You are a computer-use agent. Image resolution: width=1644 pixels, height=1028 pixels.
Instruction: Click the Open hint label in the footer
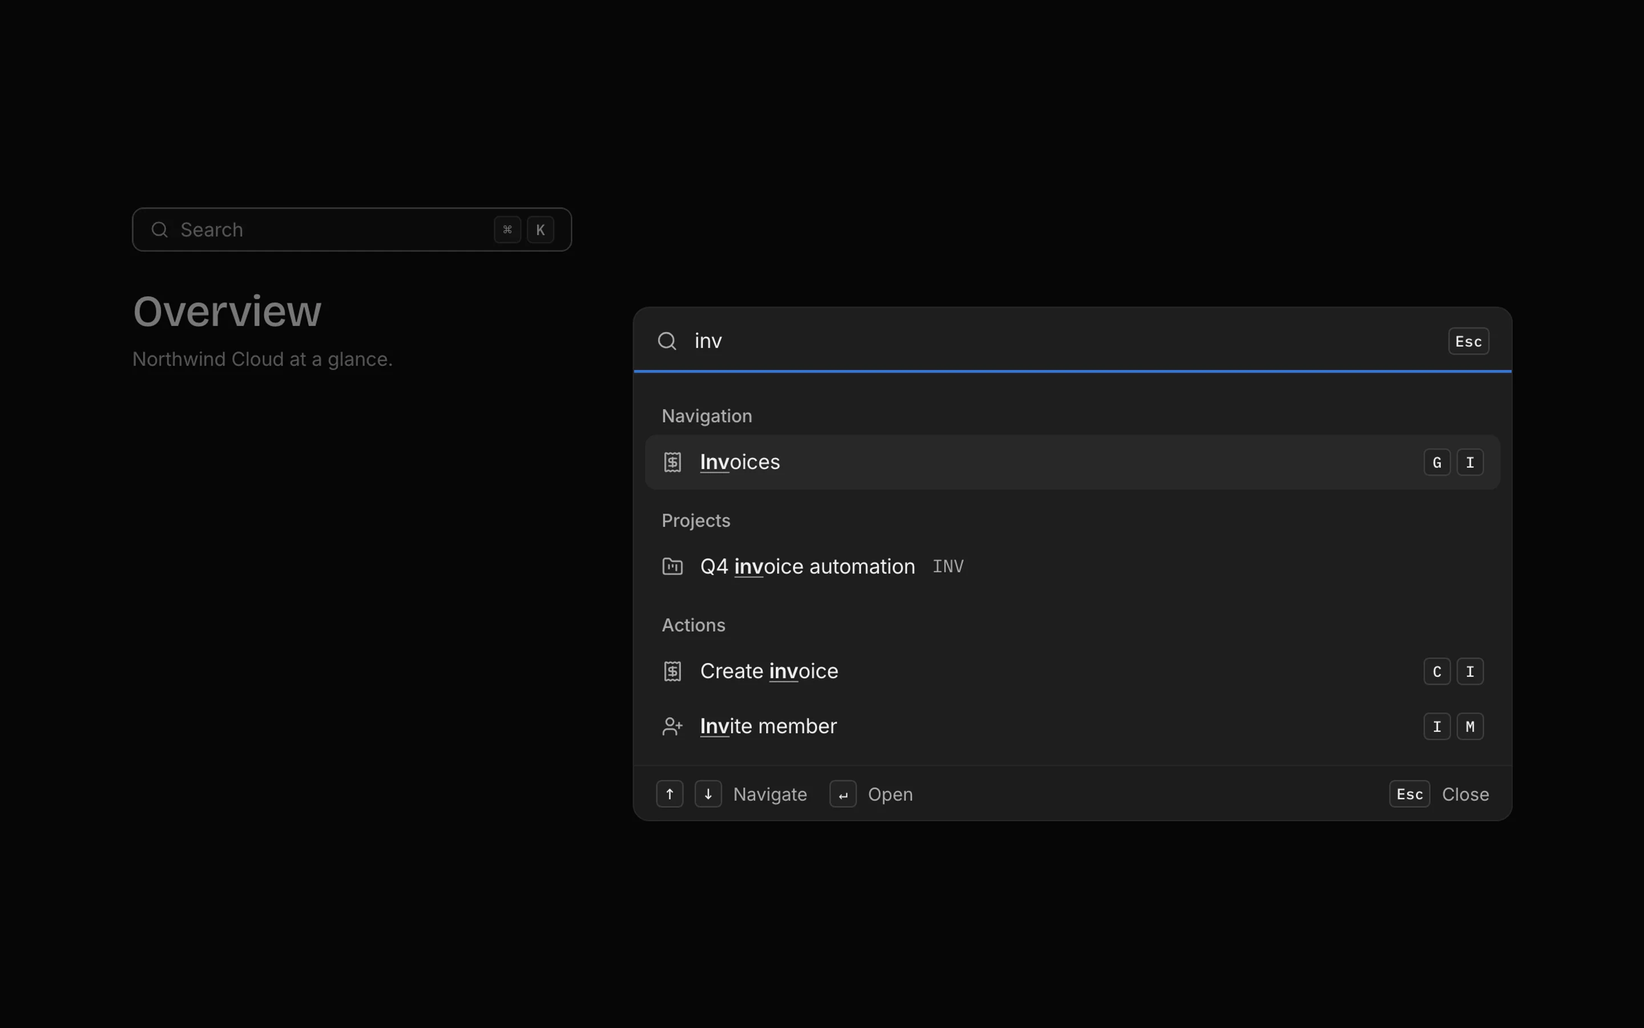click(x=890, y=794)
